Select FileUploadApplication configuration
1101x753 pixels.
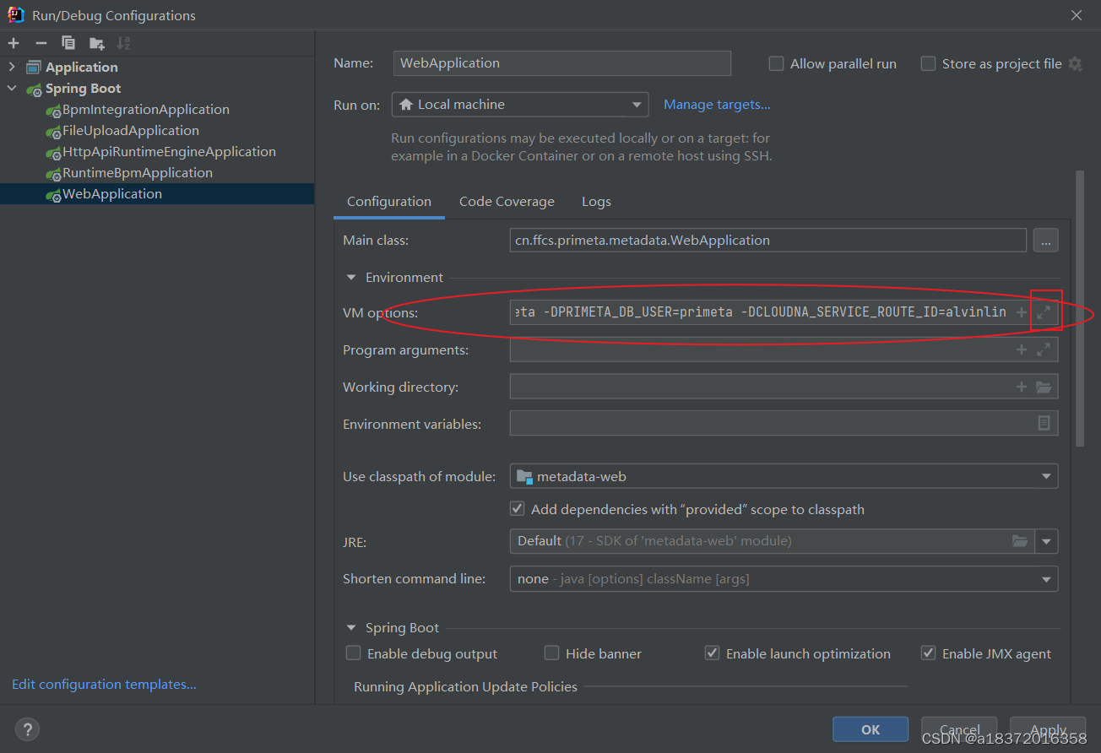click(x=131, y=131)
